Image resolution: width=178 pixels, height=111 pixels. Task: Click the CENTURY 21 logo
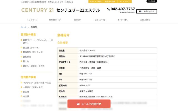38,10
